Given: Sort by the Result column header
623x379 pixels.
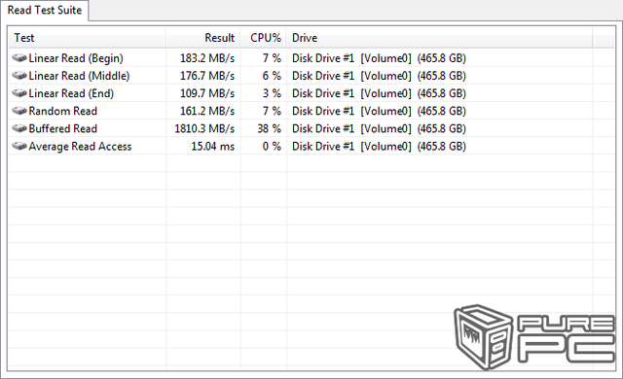Looking at the screenshot, I should [202, 38].
